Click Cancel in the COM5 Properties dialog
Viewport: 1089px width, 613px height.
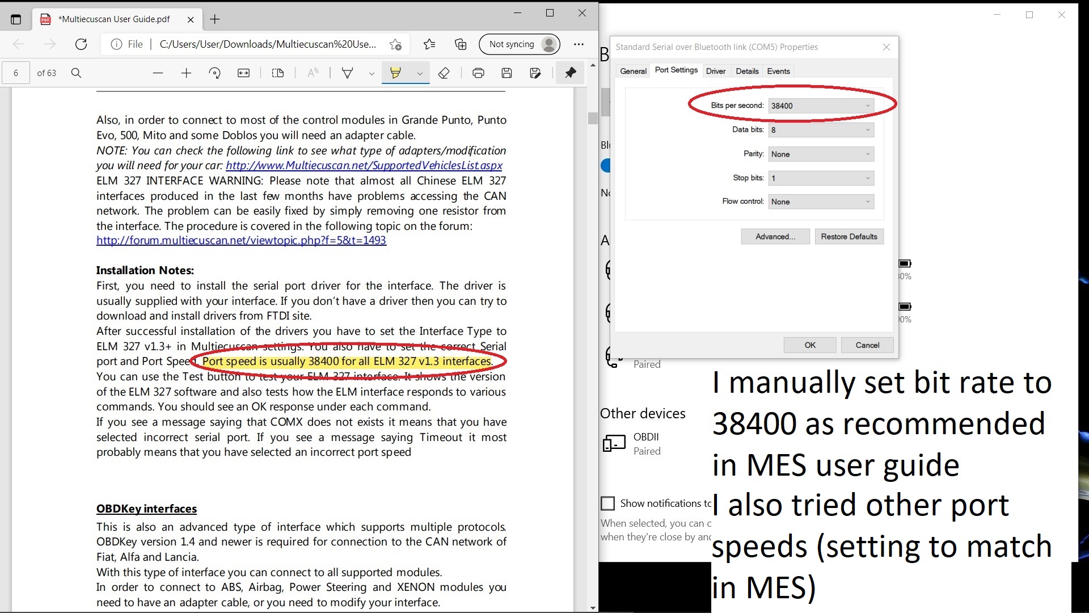click(x=867, y=345)
